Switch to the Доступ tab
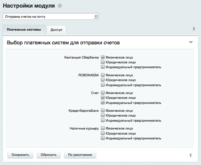This screenshot has width=201, height=165. 56,30
